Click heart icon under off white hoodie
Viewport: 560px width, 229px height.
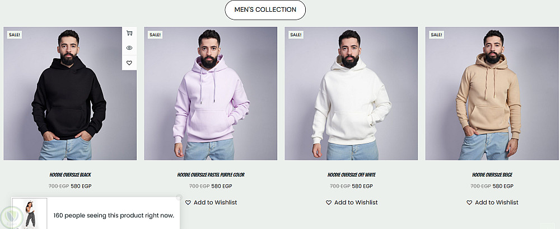coord(329,203)
